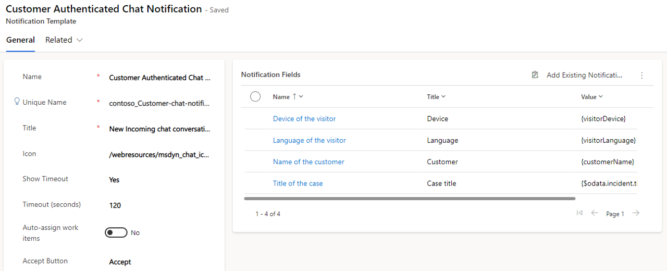This screenshot has height=271, width=667.
Task: Click the Page 1 indicator
Action: tap(615, 214)
